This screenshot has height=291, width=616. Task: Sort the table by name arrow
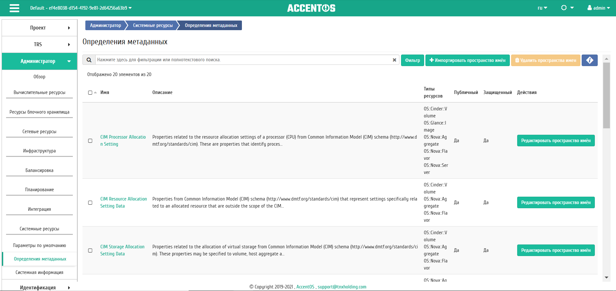click(95, 92)
